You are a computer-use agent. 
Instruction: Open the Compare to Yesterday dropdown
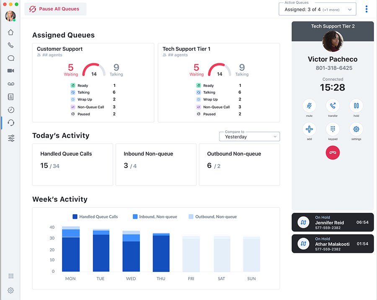click(x=249, y=137)
